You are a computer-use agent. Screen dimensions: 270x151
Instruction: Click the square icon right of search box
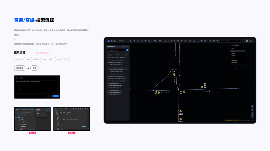click(242, 41)
